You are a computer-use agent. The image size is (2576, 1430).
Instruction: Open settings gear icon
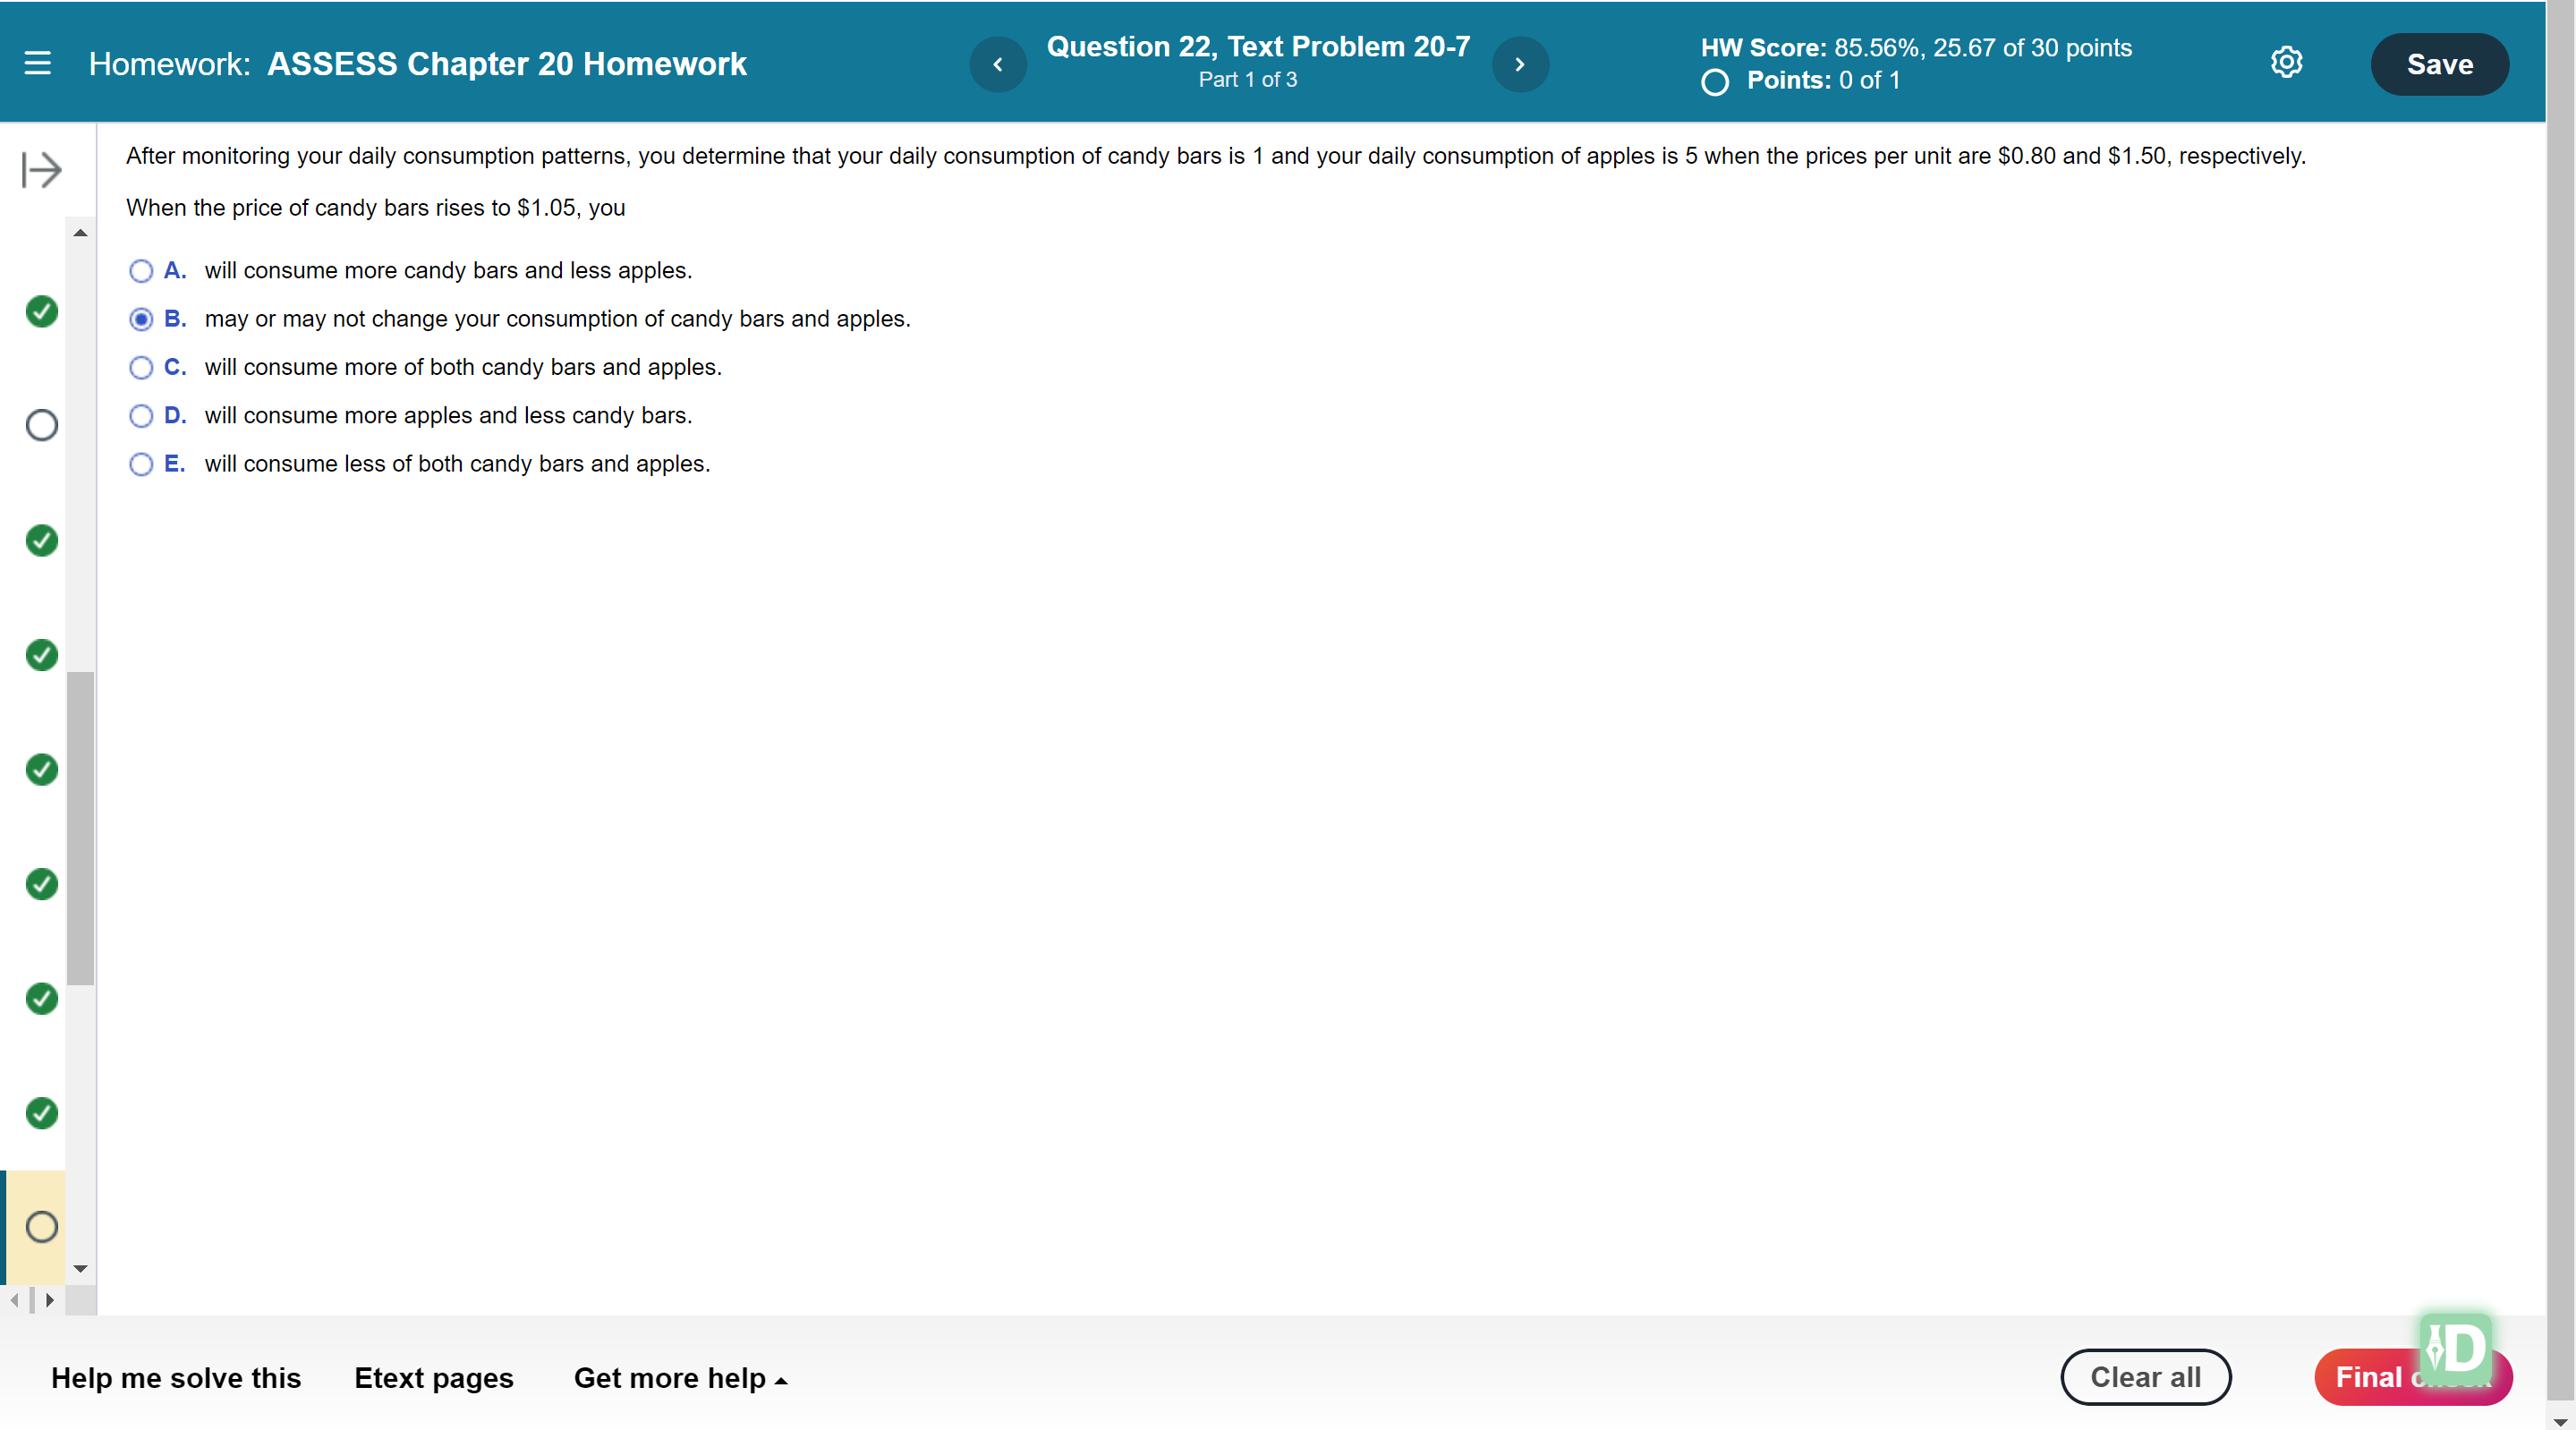2285,63
